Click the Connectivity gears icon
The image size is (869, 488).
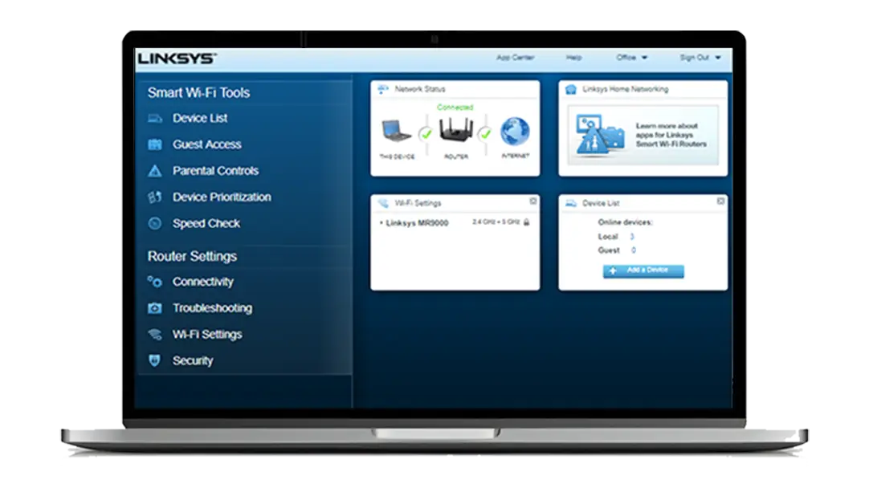(155, 282)
